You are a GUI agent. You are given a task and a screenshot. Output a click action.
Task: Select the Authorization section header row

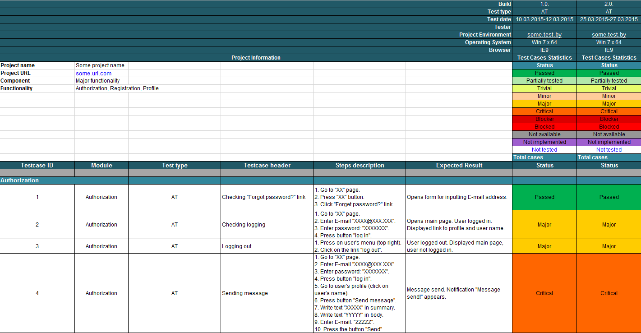pos(320,180)
